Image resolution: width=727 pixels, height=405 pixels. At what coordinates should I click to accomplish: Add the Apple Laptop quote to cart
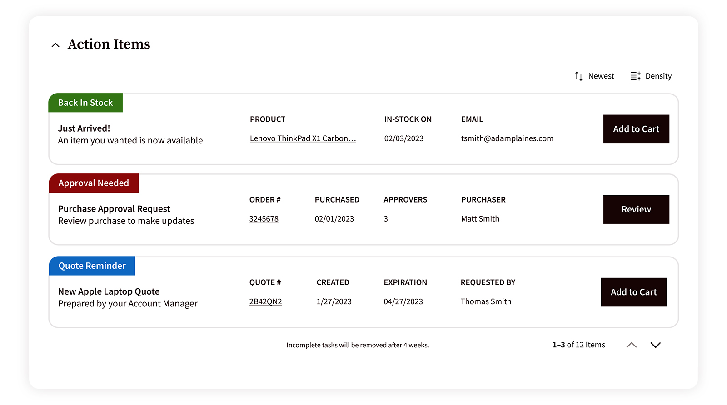633,292
